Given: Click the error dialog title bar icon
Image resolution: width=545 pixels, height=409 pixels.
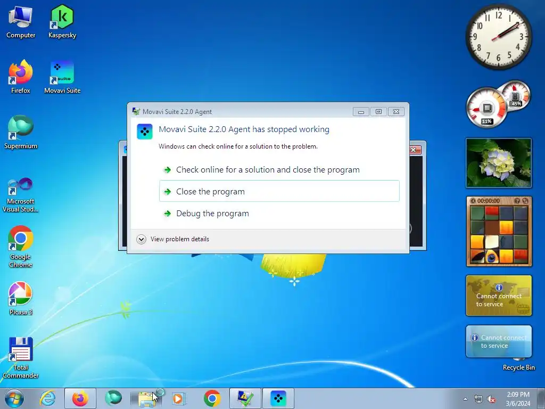Looking at the screenshot, I should coord(136,111).
